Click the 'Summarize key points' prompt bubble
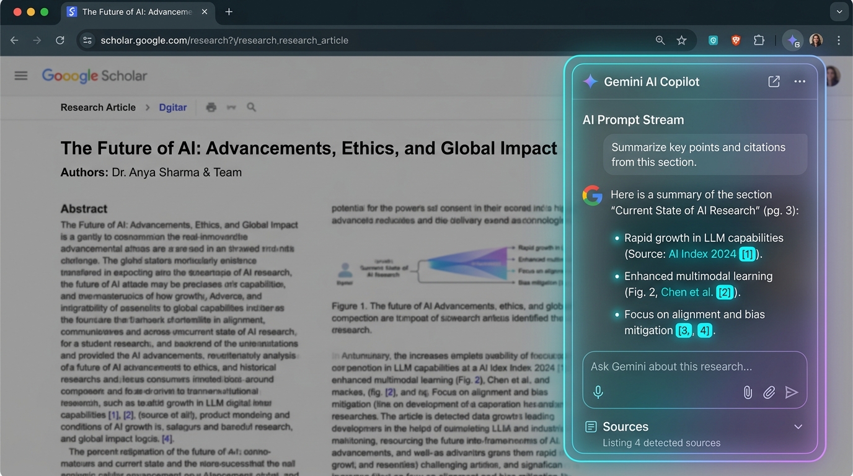Image resolution: width=853 pixels, height=476 pixels. coord(705,154)
